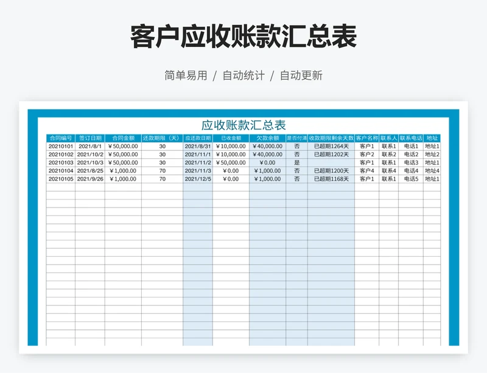Click phone cell 电话1
The width and height of the screenshot is (487, 373).
tap(411, 146)
